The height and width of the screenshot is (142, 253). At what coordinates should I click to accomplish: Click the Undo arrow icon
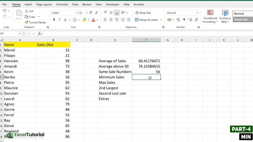click(5, 11)
